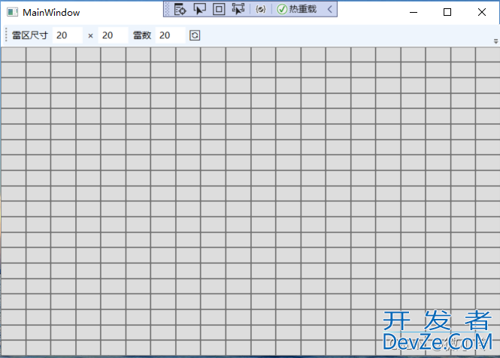Open the toolbar overflow dropdown arrow
Image resolution: width=500 pixels, height=358 pixels.
(495, 41)
